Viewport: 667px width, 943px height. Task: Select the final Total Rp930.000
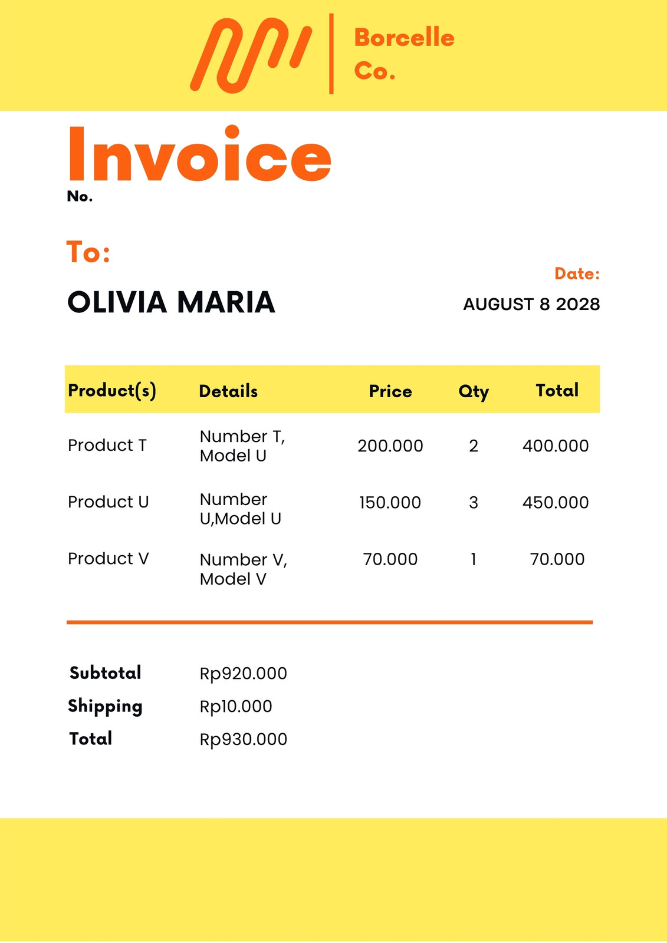pos(243,739)
